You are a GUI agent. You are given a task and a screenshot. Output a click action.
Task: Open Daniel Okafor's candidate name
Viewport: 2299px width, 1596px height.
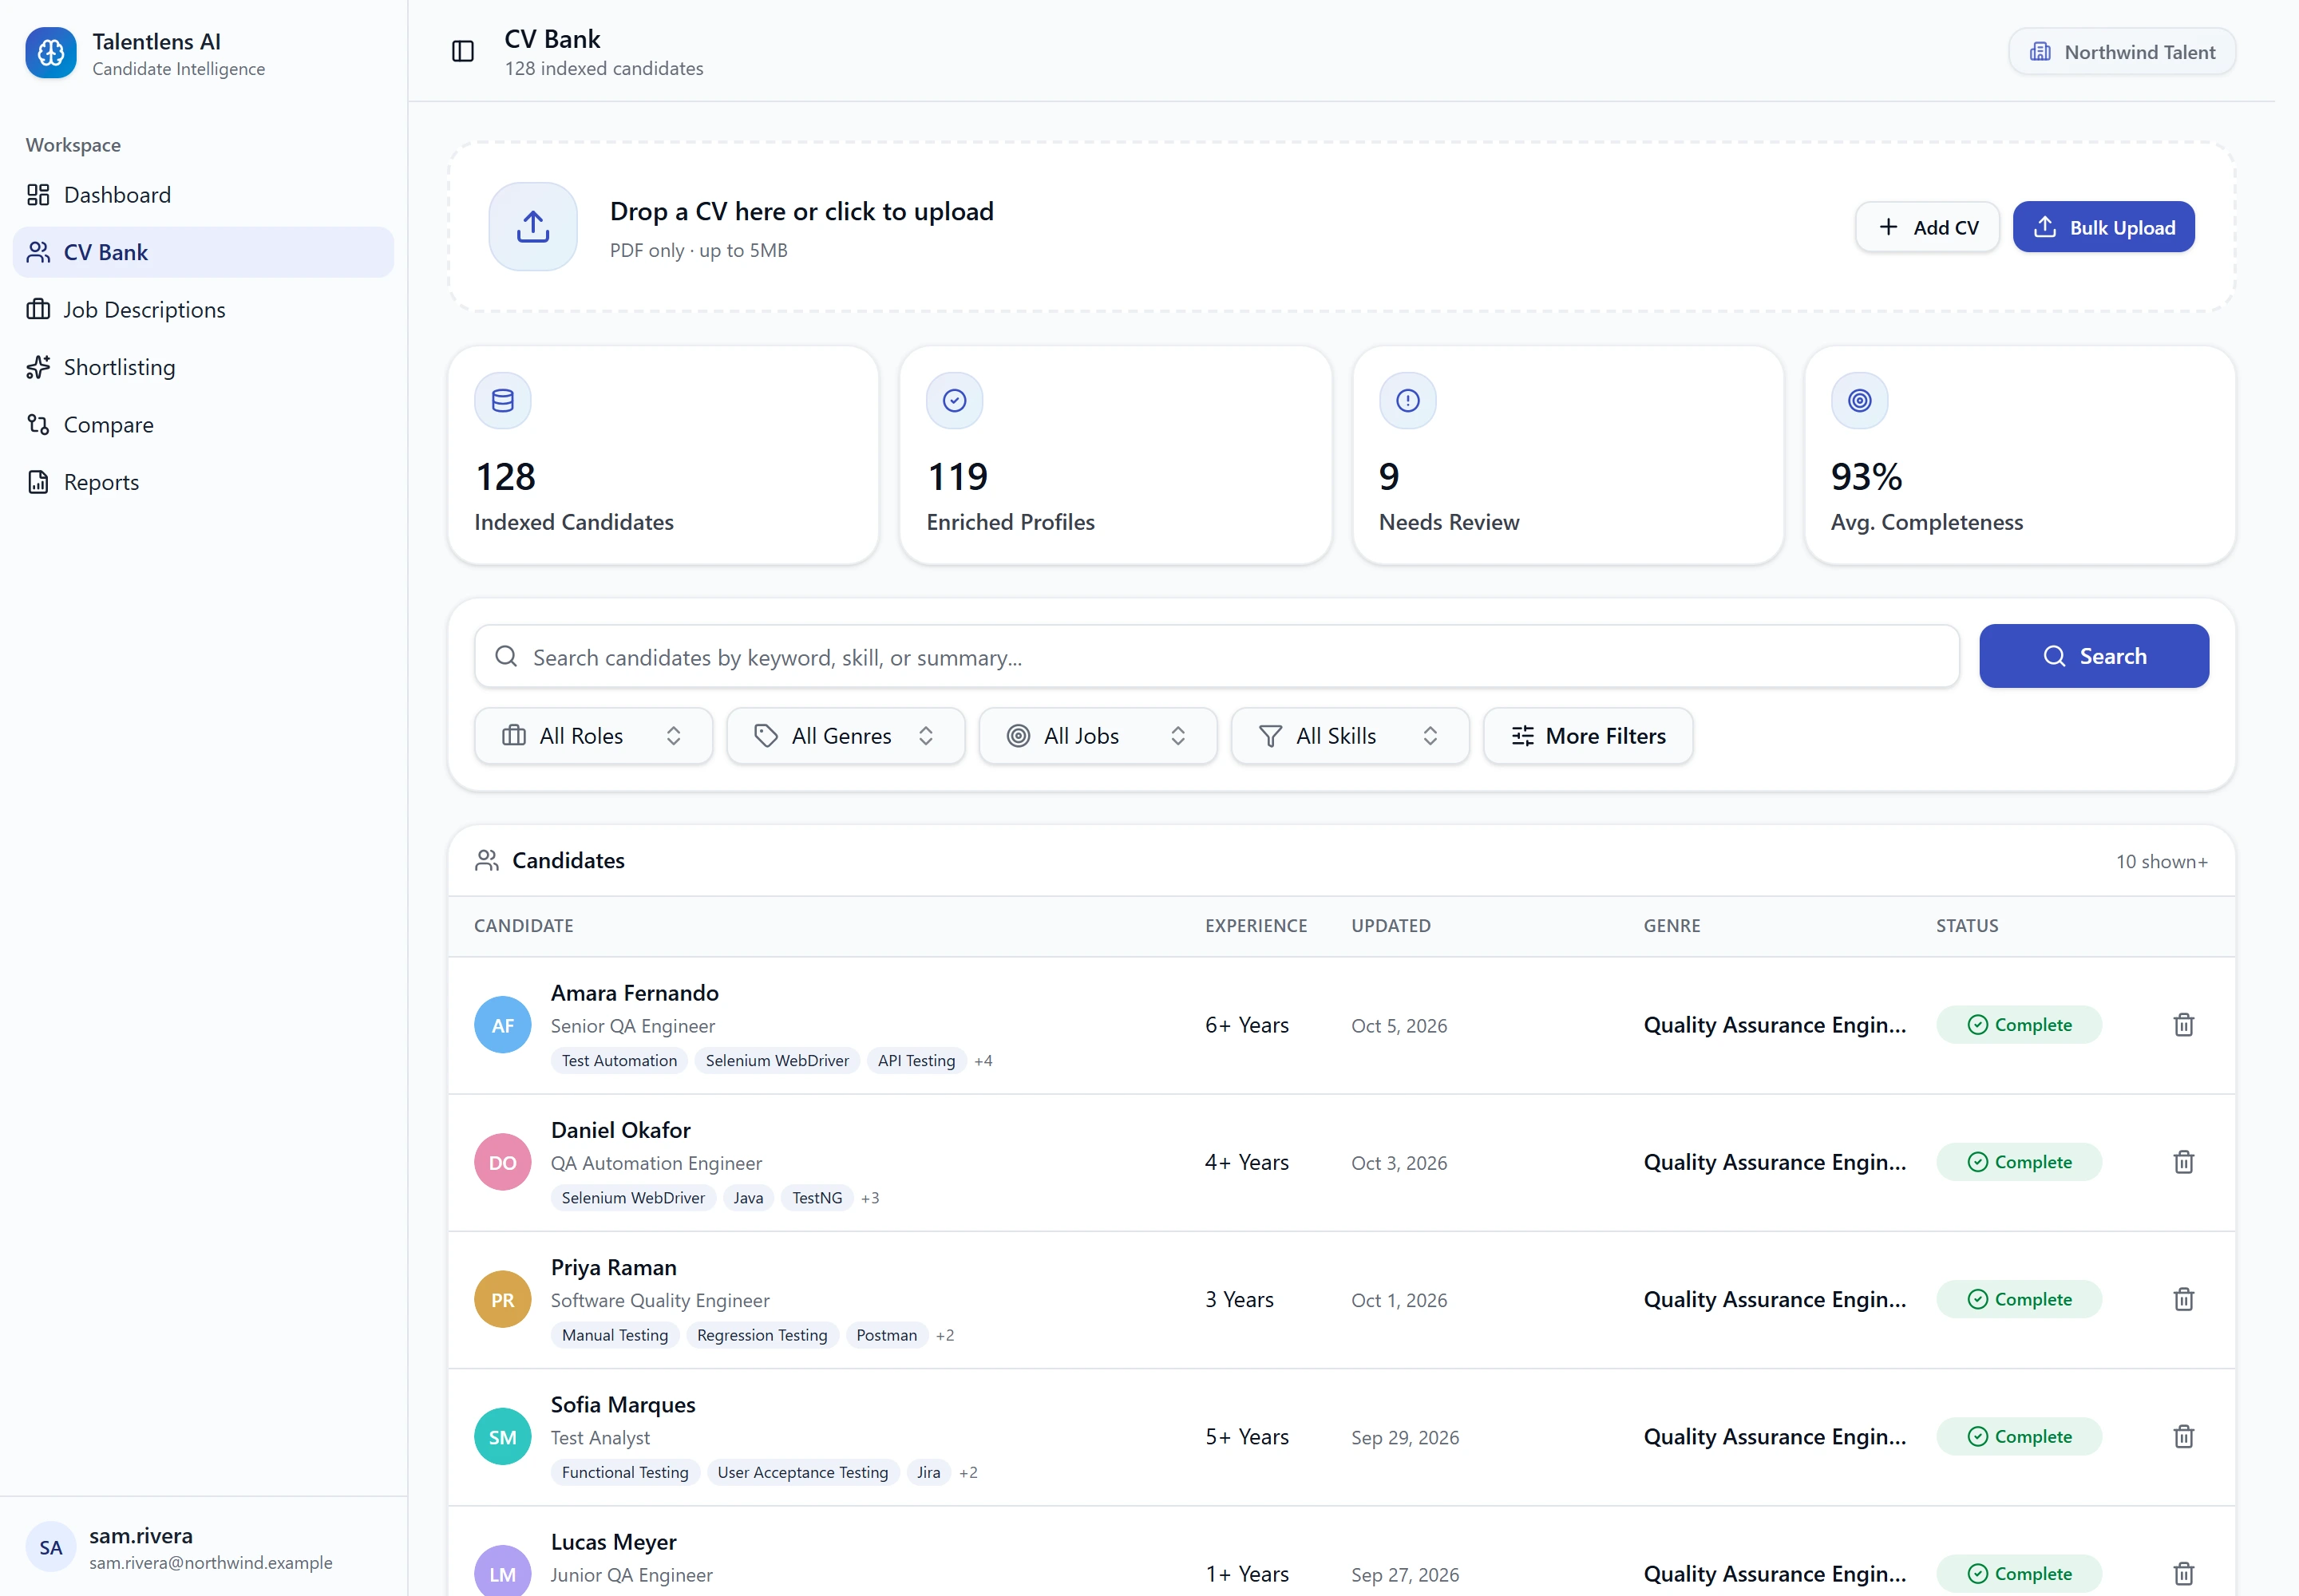coord(620,1130)
